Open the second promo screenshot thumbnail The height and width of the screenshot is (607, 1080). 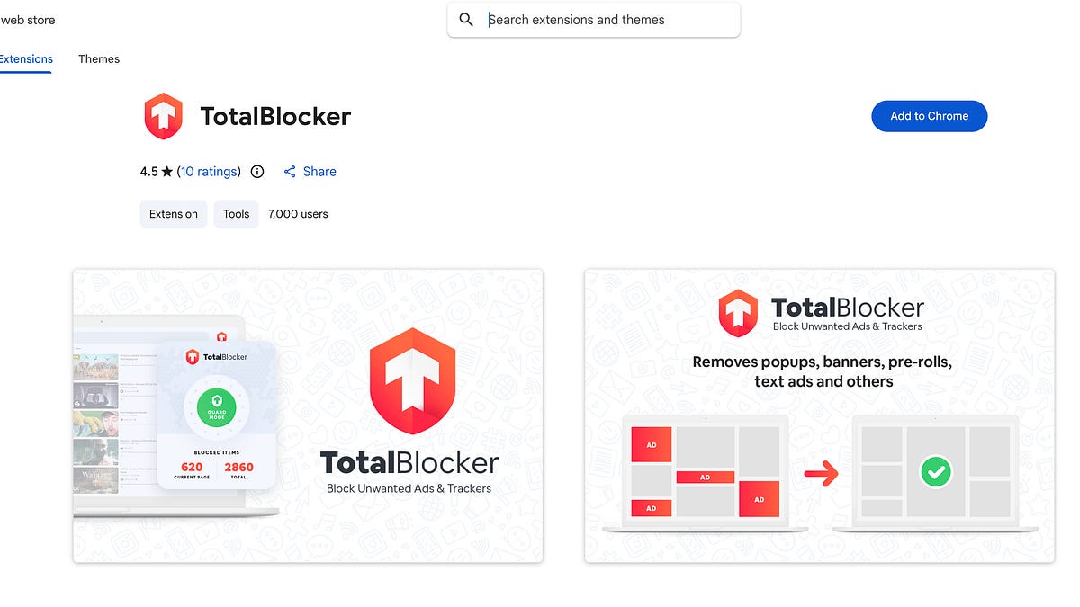819,415
